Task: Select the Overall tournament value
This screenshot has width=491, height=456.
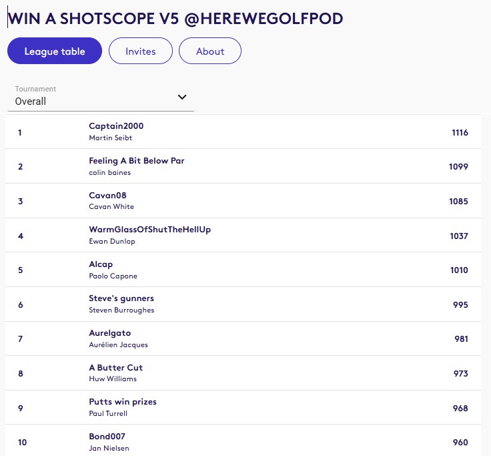Action: point(31,101)
